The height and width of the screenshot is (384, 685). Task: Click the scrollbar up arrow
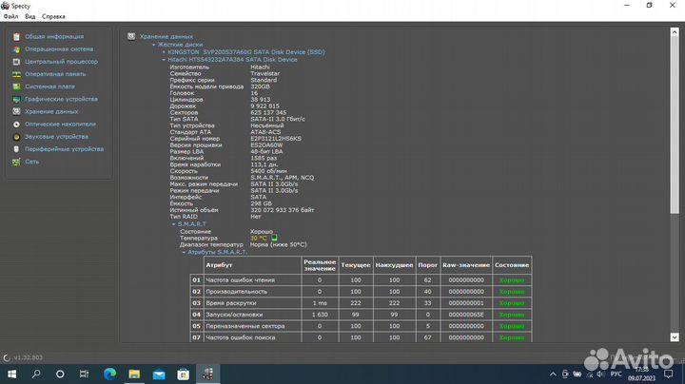click(x=675, y=32)
